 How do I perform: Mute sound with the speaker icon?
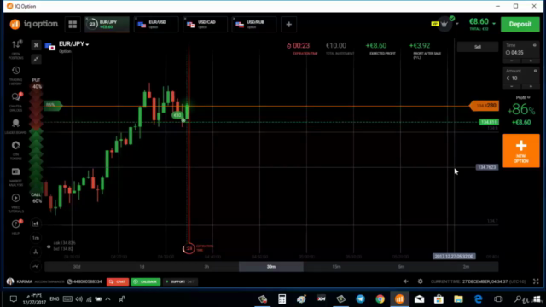click(406, 281)
